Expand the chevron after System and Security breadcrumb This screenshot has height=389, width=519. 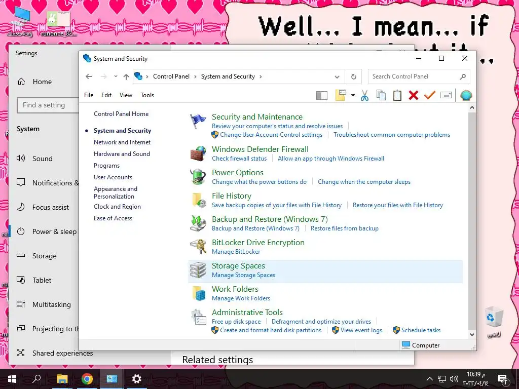261,77
